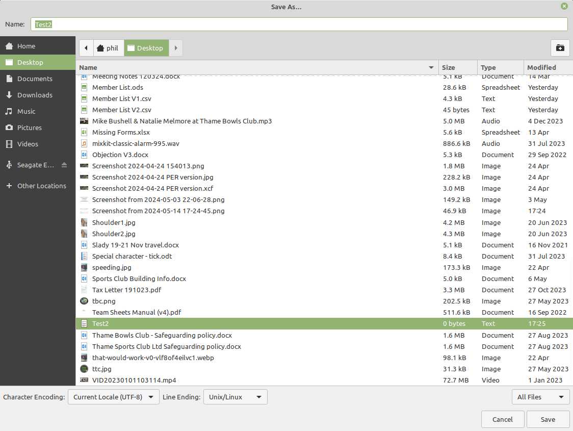Click the spreadsheet icon for Missing Forms.xlsx
573x431 pixels.
point(84,132)
